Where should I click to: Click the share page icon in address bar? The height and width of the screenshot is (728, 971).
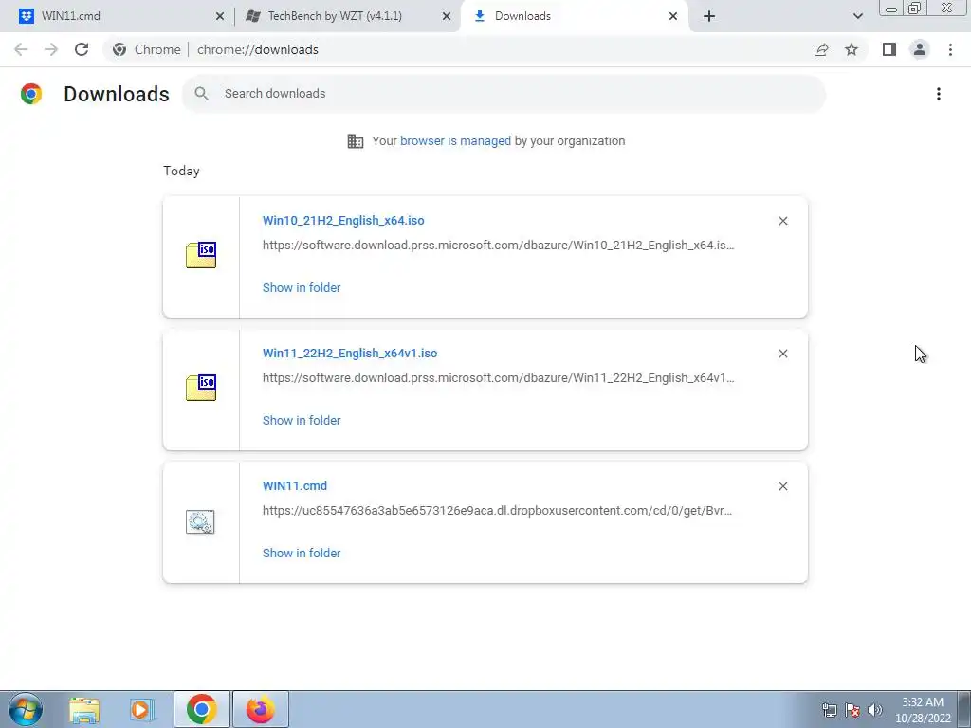click(x=821, y=49)
